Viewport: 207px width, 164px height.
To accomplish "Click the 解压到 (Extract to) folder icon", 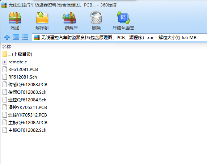I will pos(42,18).
